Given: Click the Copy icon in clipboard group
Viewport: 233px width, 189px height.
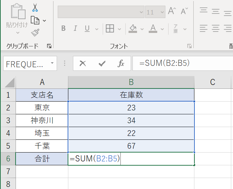Looking at the screenshot, I should point(35,20).
